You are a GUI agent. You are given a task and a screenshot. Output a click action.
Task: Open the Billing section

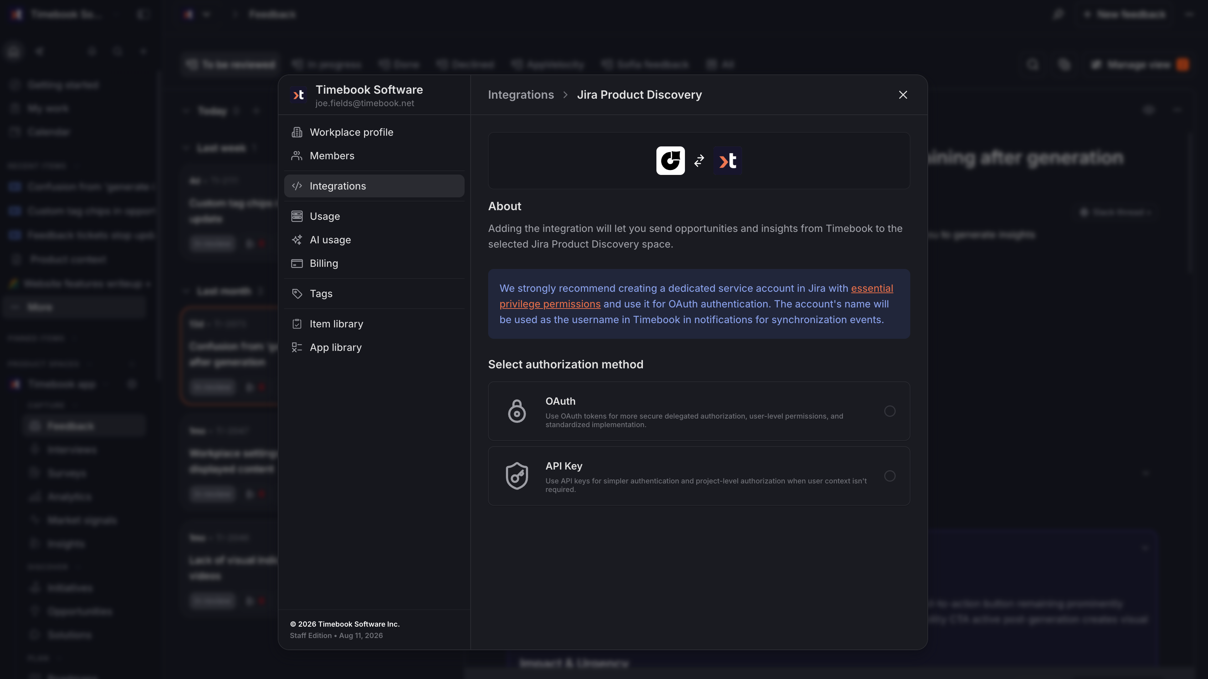tap(374, 263)
